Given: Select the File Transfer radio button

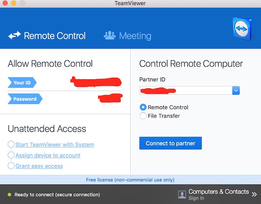Looking at the screenshot, I should coord(143,116).
